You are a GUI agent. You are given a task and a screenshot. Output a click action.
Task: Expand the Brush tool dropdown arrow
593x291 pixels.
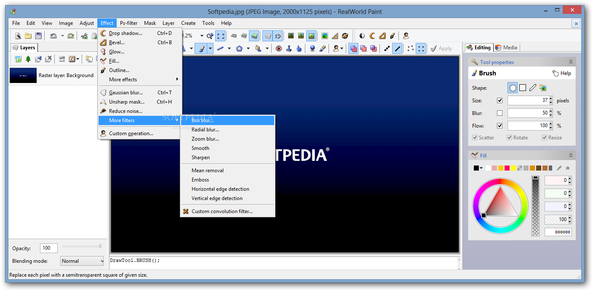[x=210, y=48]
